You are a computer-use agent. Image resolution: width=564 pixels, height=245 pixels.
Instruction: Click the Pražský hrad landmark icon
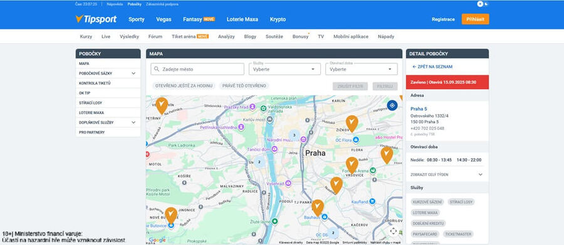pos(253,107)
